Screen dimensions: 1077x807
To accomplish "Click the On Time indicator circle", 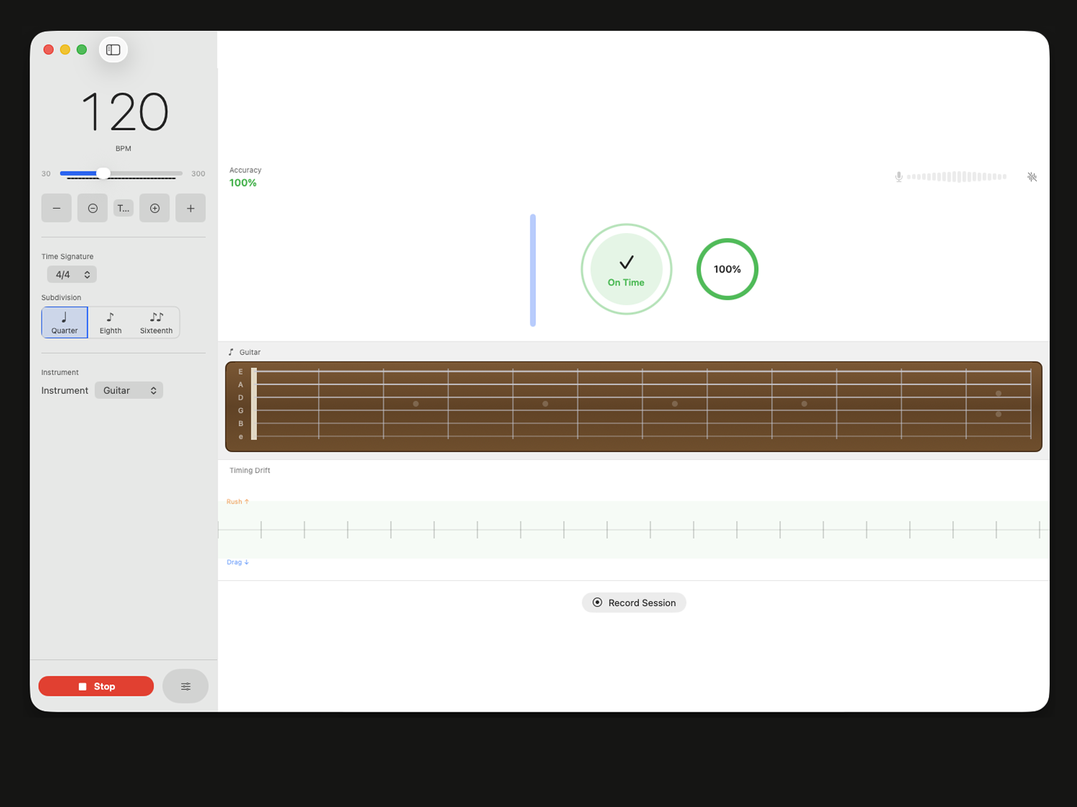I will [x=626, y=269].
